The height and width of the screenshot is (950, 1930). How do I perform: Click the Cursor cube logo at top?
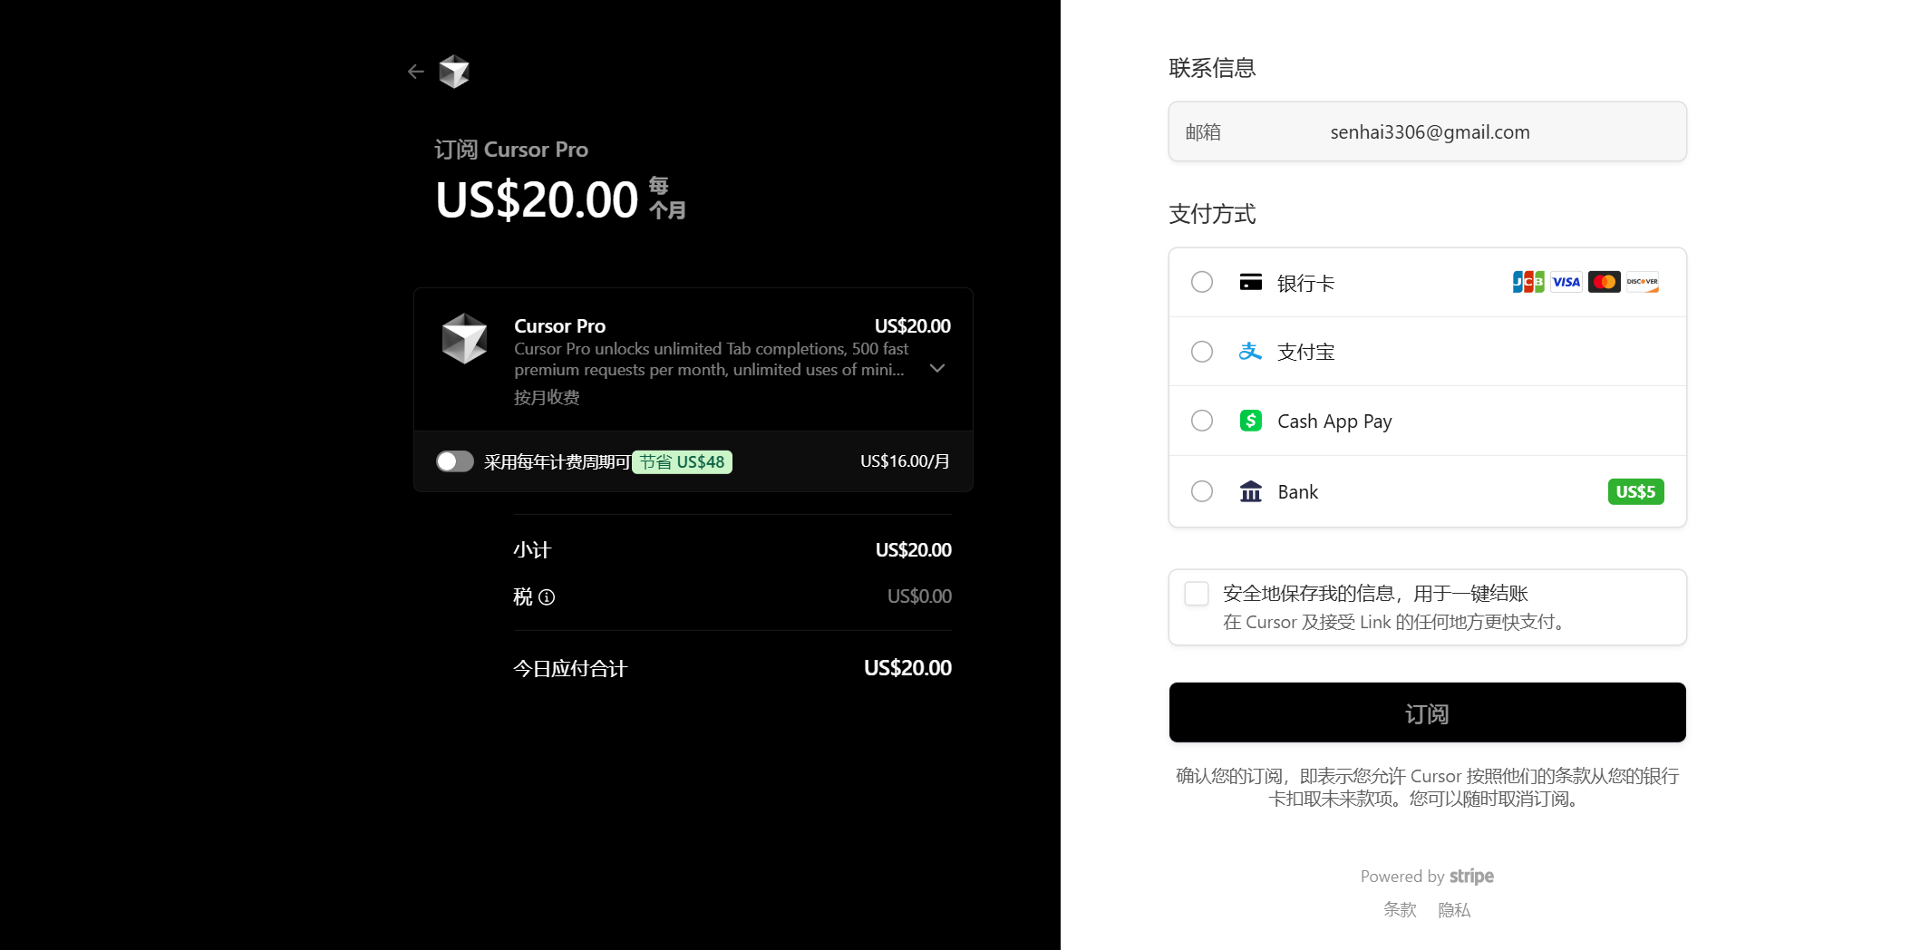pos(454,72)
